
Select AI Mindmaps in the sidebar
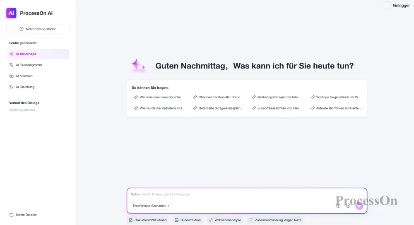coord(38,54)
